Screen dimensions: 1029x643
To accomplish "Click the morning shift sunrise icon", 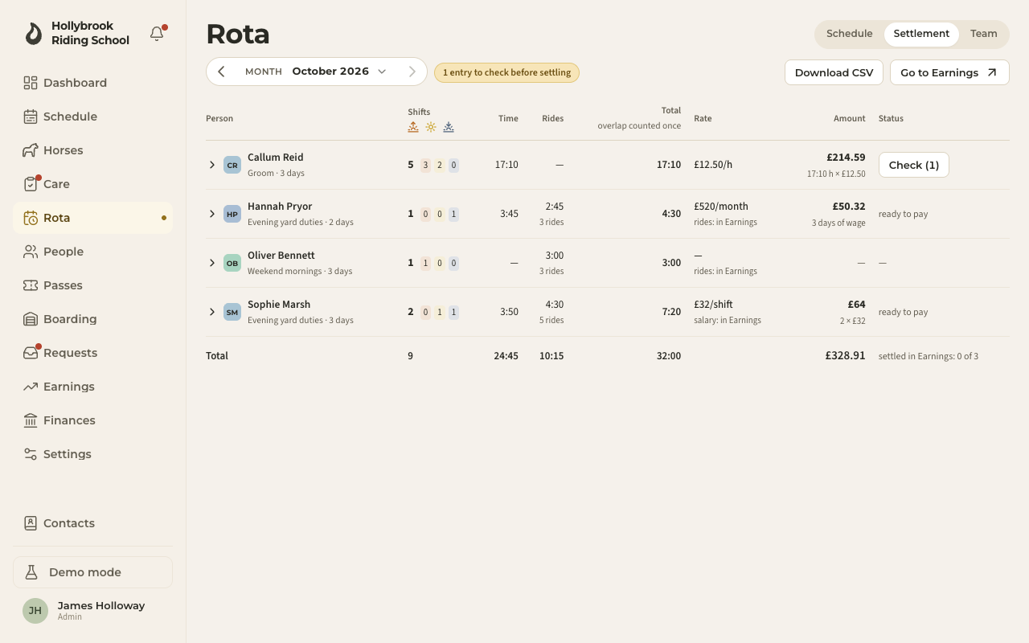I will tap(413, 127).
